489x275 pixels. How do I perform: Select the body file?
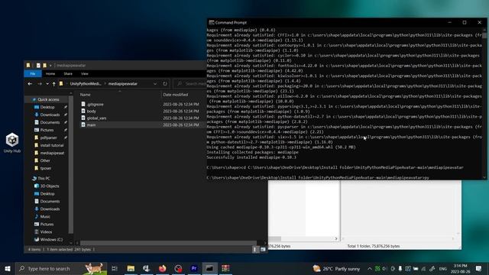coord(92,112)
